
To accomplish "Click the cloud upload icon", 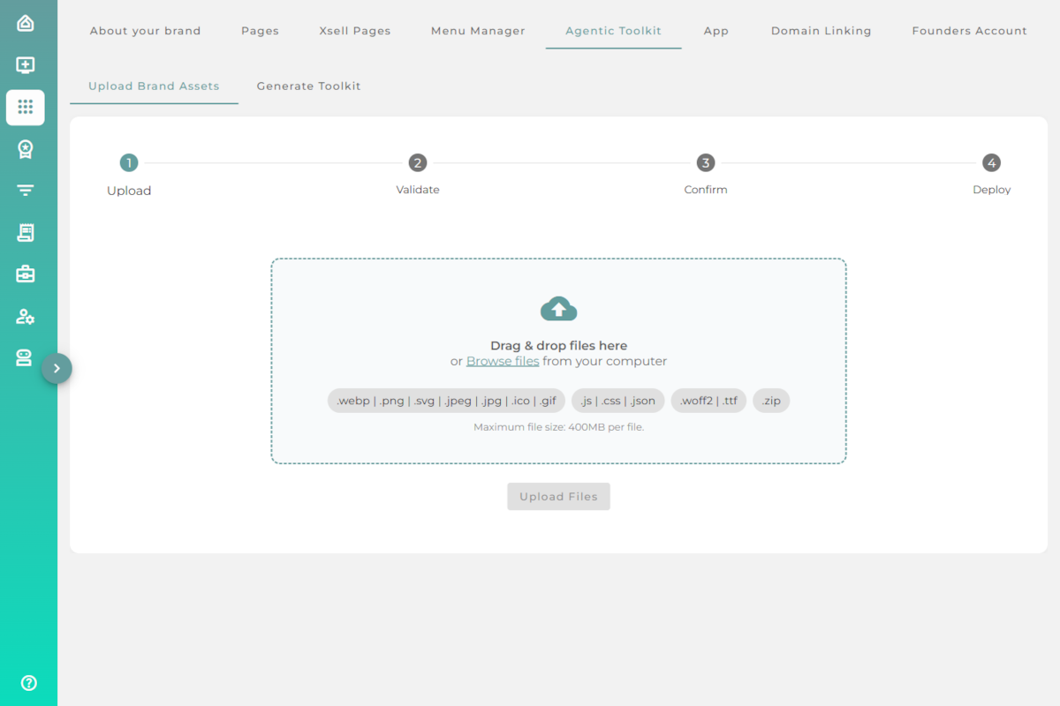I will [x=558, y=309].
